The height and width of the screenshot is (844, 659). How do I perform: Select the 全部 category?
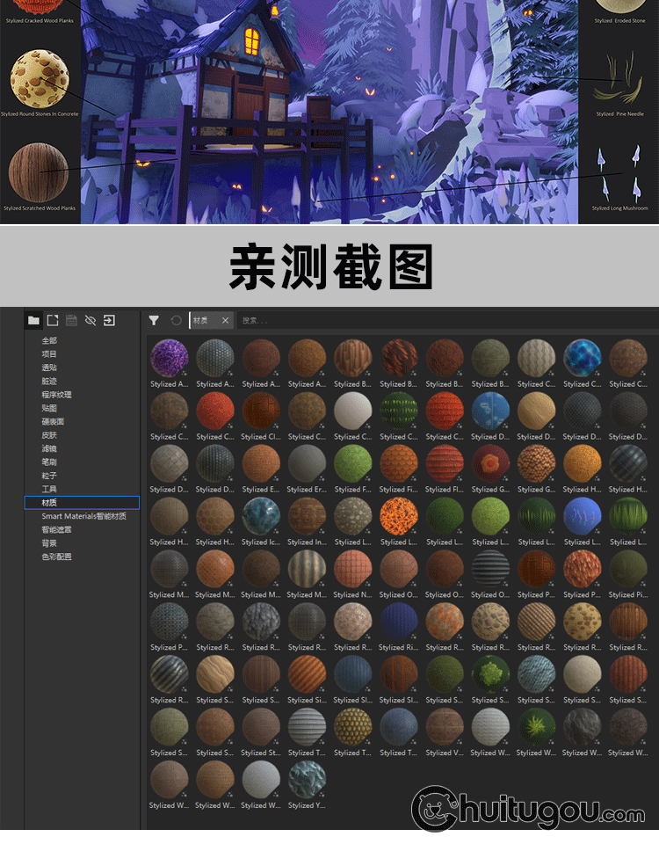click(x=49, y=341)
